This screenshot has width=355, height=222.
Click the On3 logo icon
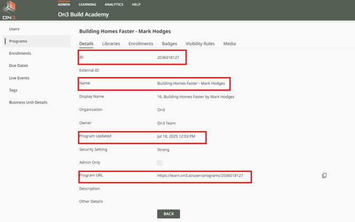coord(9,10)
